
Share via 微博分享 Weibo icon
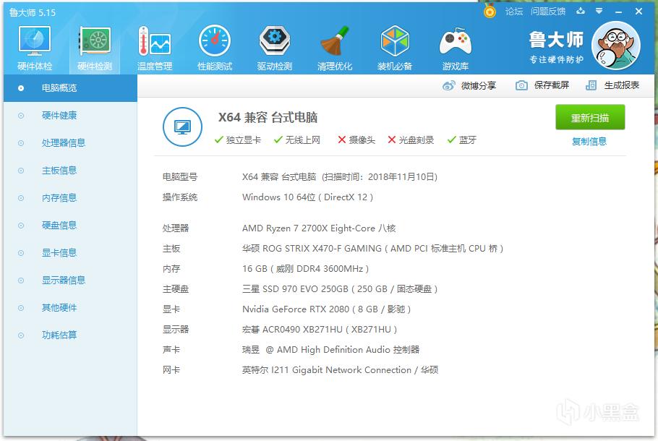[x=448, y=85]
